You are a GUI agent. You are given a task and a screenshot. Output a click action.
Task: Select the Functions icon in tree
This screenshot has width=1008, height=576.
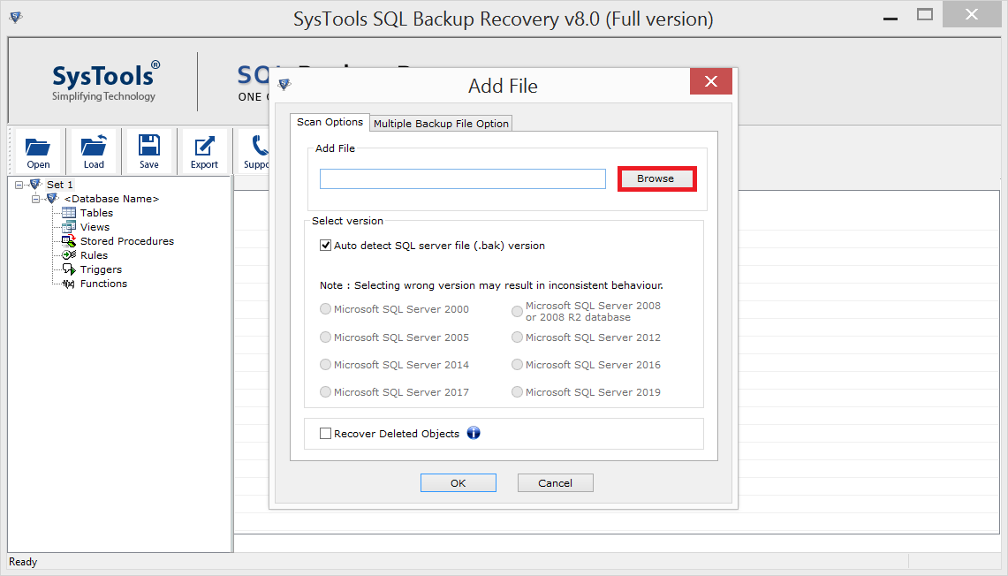click(68, 284)
